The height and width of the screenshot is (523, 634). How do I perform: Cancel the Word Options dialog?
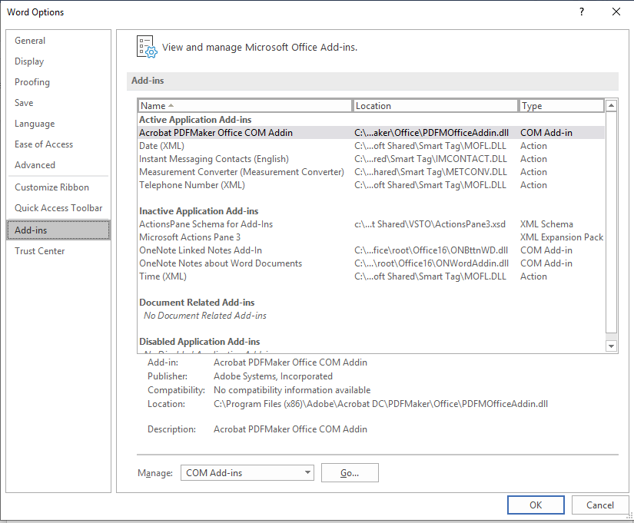coord(600,505)
